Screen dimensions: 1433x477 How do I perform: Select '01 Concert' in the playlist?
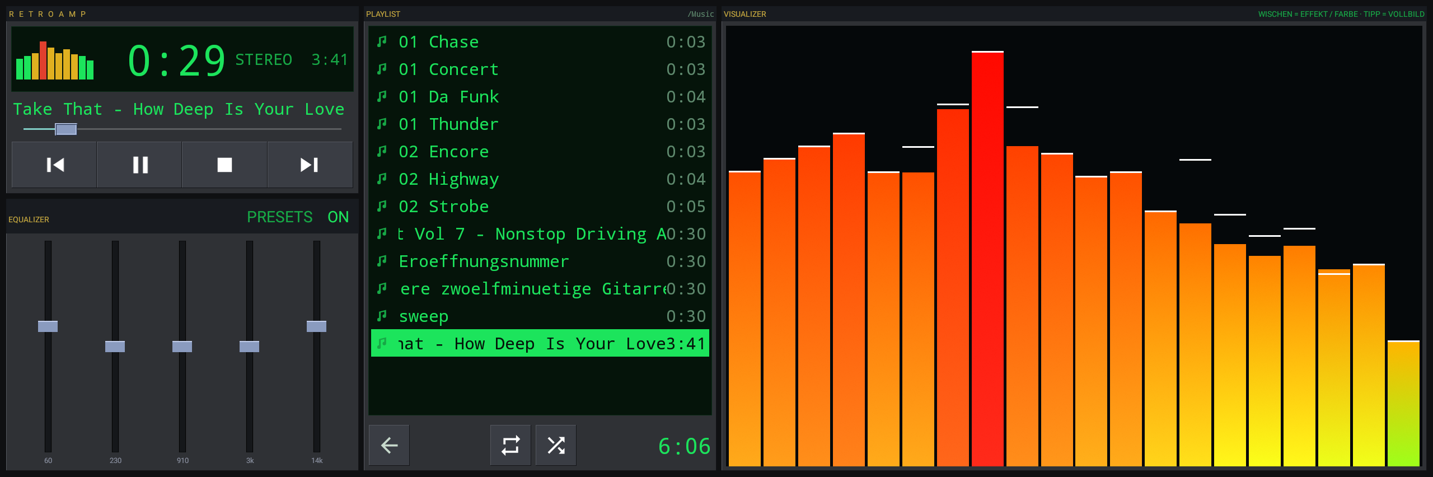[x=540, y=69]
